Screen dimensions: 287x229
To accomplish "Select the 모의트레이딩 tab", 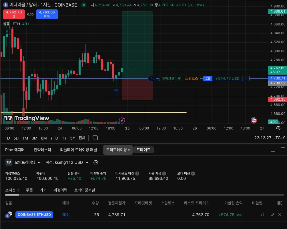I will (x=118, y=150).
